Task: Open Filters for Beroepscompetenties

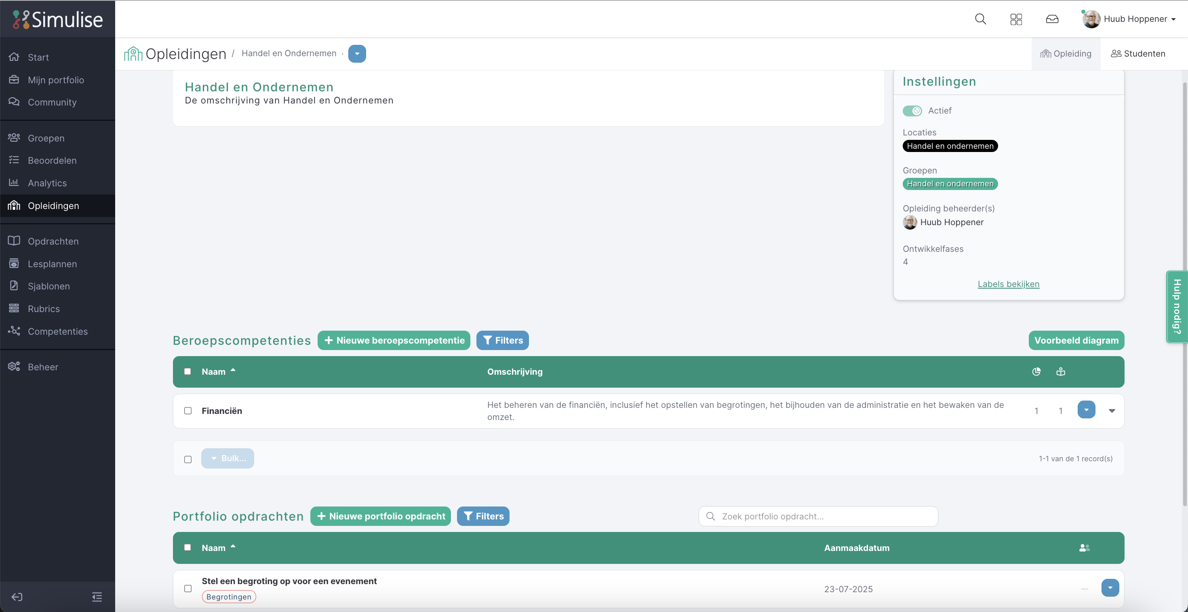Action: [502, 340]
